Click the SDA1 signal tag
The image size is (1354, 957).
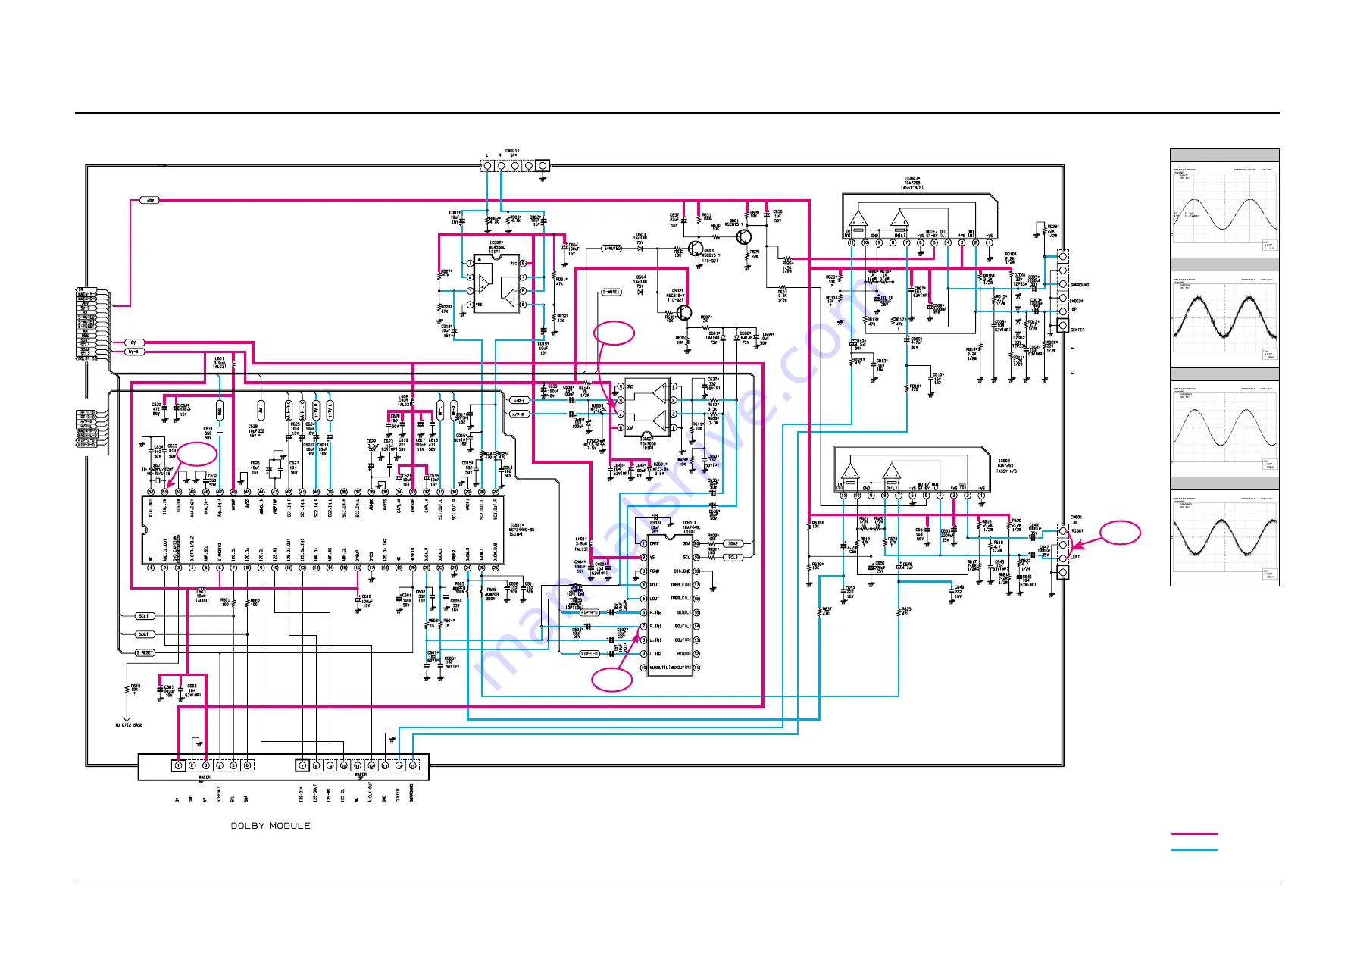coord(145,634)
